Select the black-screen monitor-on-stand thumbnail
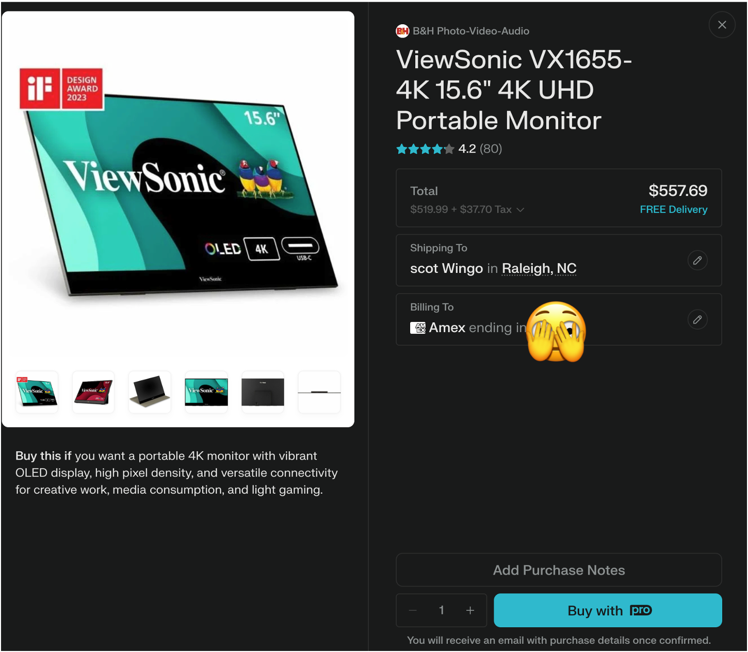 coord(150,392)
